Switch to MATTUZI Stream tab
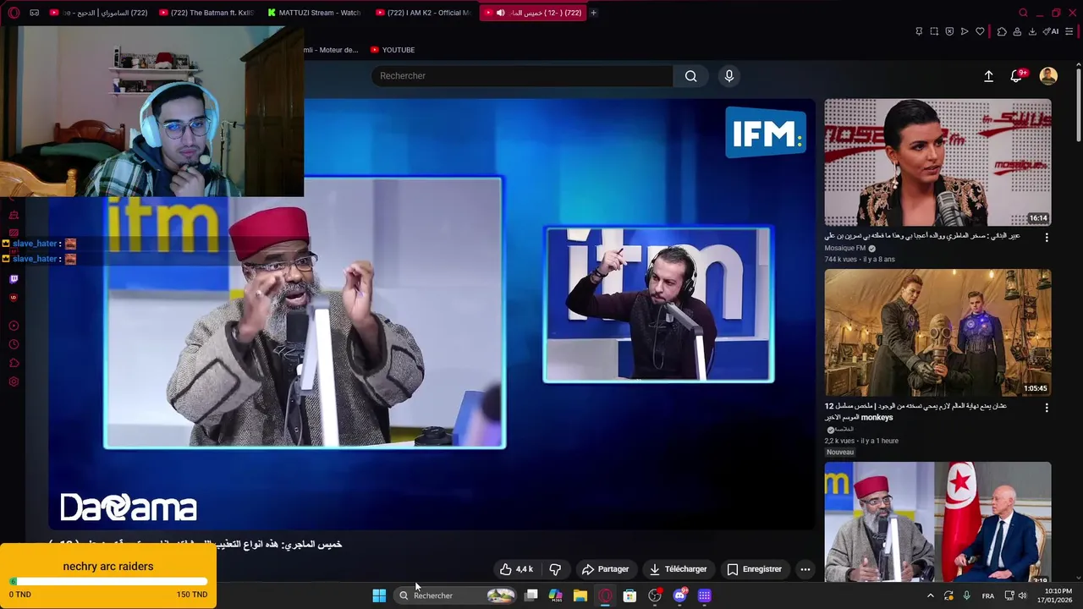Screen dimensions: 1083x609 tap(315, 13)
